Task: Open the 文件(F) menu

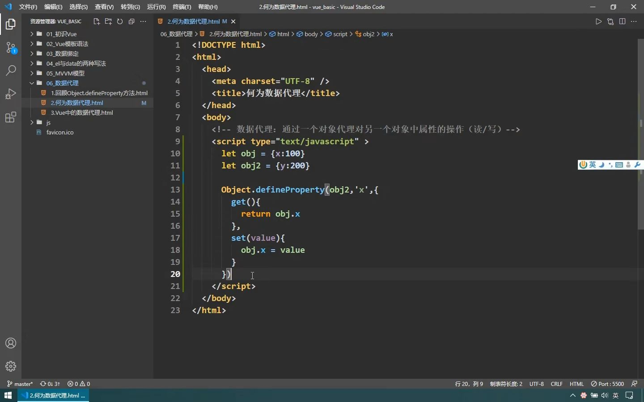Action: click(28, 7)
